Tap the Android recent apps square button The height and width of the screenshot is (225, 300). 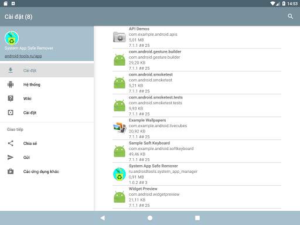[197, 218]
